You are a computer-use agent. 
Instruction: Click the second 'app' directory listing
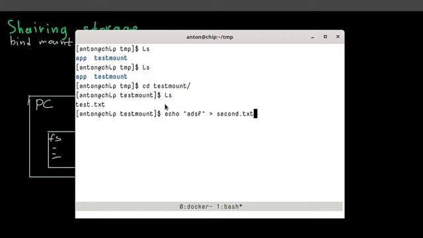point(81,77)
